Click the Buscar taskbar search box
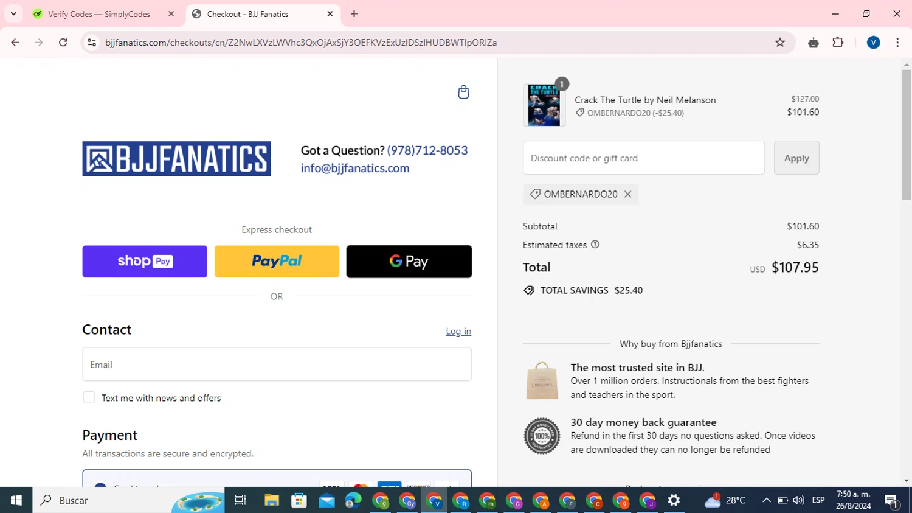912x513 pixels. (129, 500)
